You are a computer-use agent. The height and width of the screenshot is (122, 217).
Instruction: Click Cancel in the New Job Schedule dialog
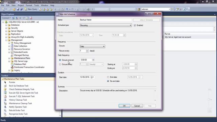[137, 106]
